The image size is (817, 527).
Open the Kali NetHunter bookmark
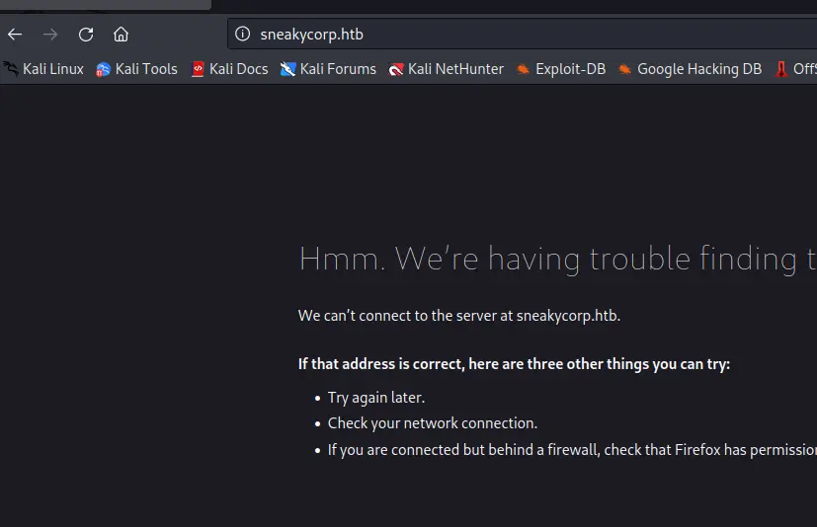tap(446, 69)
